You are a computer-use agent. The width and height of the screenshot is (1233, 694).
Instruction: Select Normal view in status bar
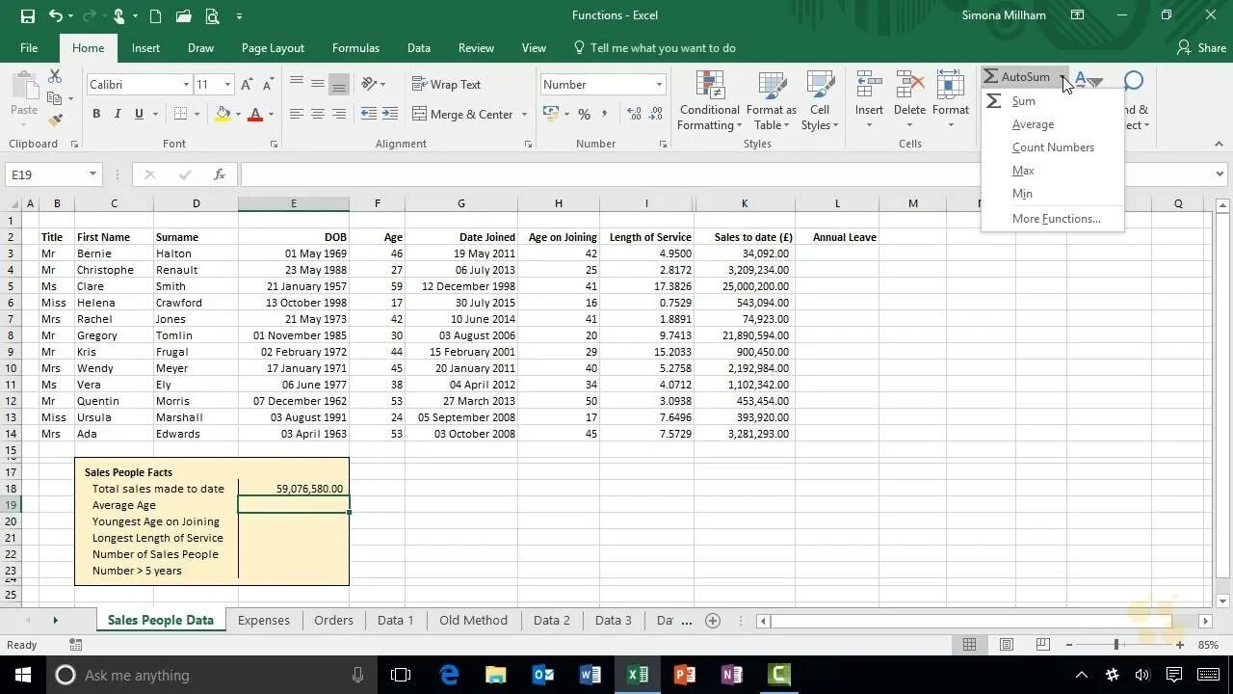pos(970,645)
